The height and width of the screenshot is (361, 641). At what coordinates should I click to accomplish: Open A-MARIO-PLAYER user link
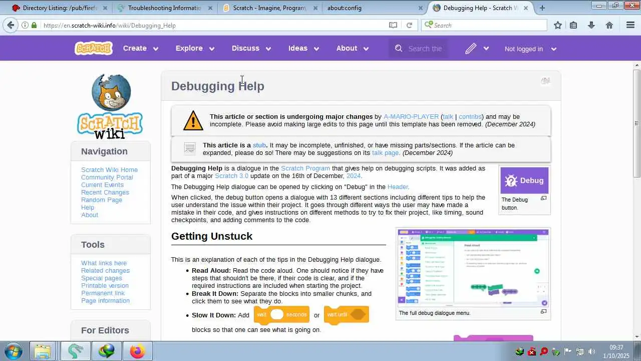click(x=411, y=116)
